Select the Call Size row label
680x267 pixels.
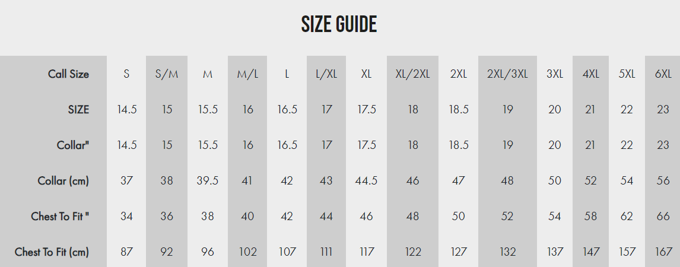click(68, 74)
